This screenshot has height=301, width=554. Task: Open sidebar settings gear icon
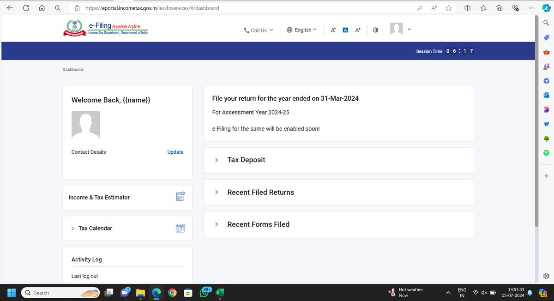point(546,276)
